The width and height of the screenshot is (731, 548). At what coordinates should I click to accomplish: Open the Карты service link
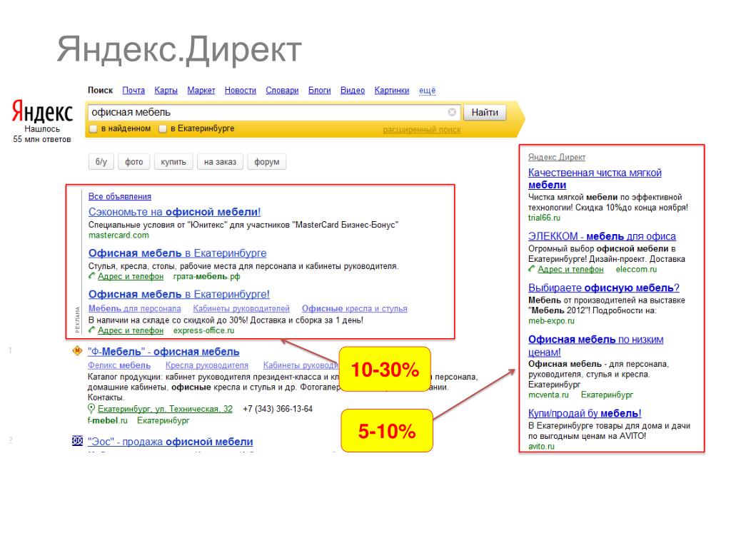pos(166,91)
